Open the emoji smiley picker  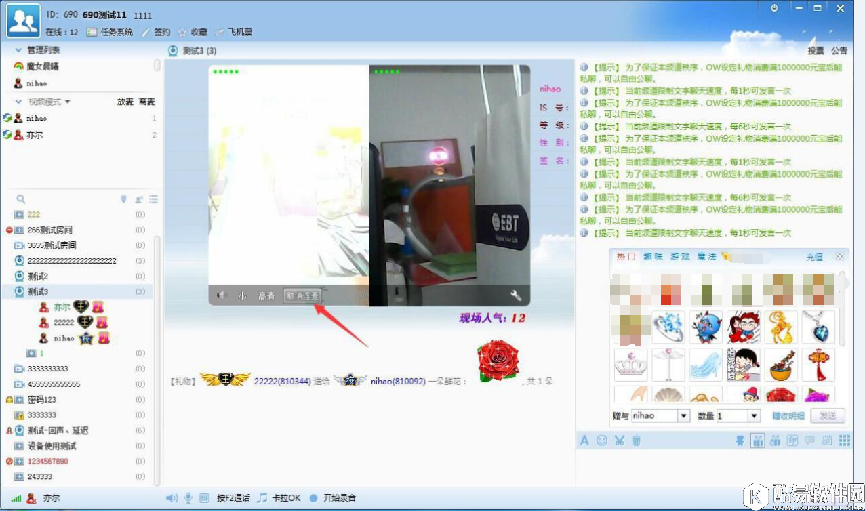[601, 441]
